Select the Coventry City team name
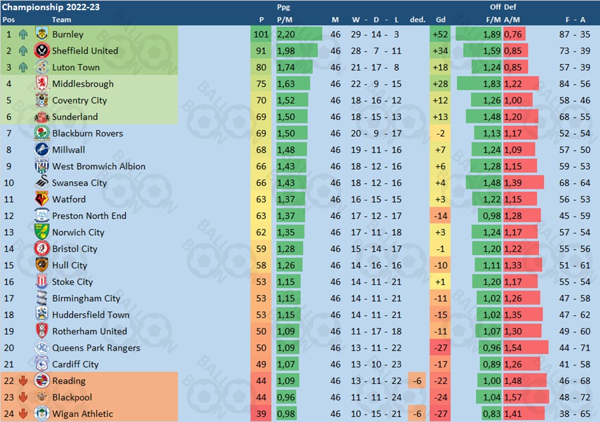The height and width of the screenshot is (422, 600). 80,100
